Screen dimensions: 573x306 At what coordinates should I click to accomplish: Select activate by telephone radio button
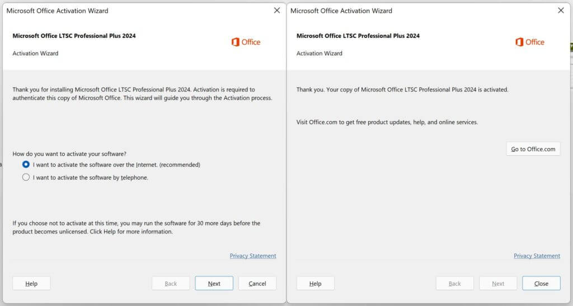[x=26, y=177]
